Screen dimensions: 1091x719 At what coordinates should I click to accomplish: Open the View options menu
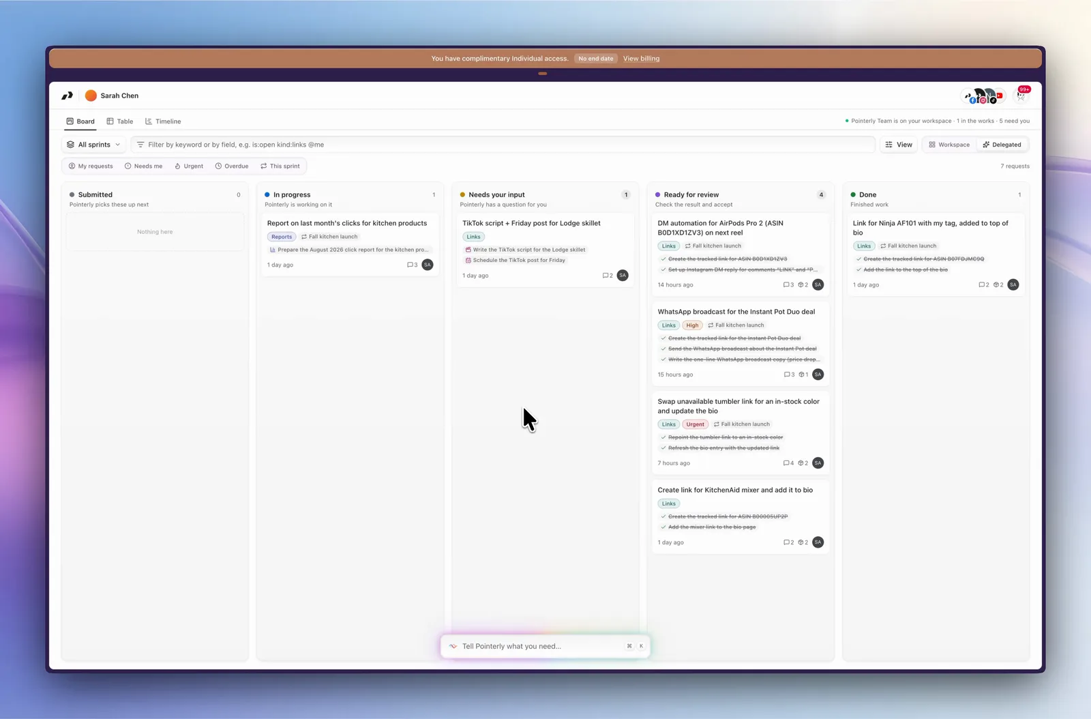coord(899,145)
